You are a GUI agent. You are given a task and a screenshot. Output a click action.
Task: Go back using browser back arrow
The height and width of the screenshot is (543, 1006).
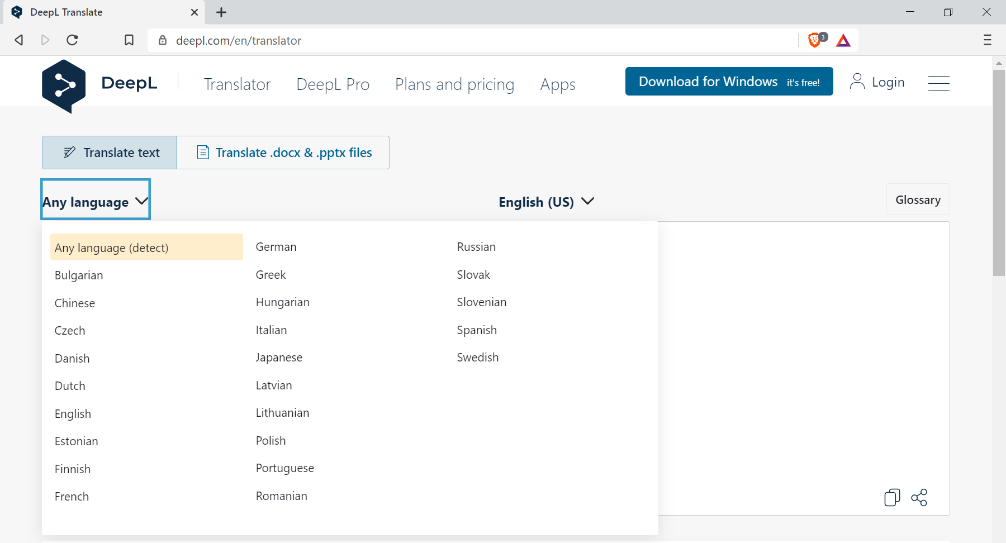click(x=19, y=40)
